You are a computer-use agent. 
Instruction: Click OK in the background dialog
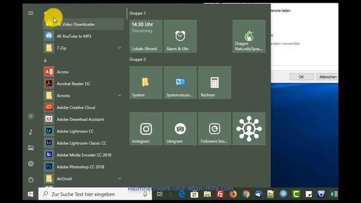(x=301, y=77)
